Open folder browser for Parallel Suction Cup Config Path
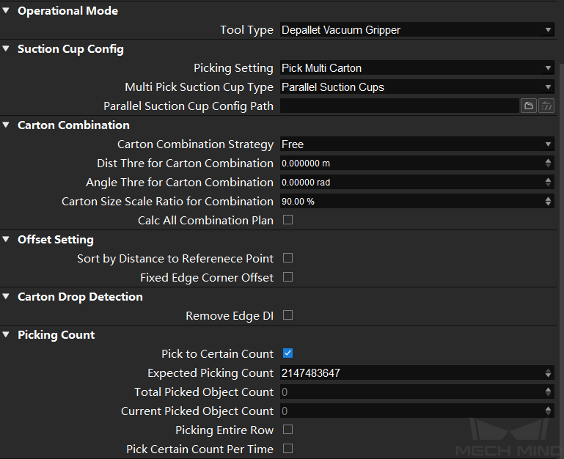Screen dimensions: 564x459 tap(528, 106)
